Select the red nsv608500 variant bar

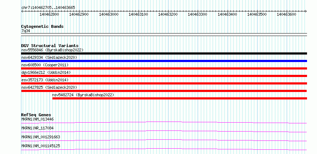(164, 68)
